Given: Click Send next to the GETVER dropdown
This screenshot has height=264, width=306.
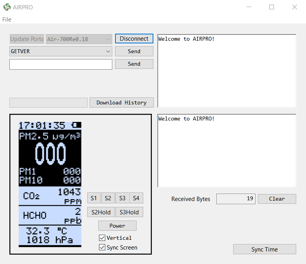Looking at the screenshot, I should tap(134, 51).
